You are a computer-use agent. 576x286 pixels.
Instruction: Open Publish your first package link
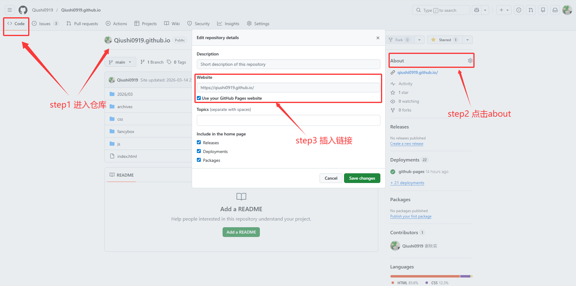pos(411,216)
